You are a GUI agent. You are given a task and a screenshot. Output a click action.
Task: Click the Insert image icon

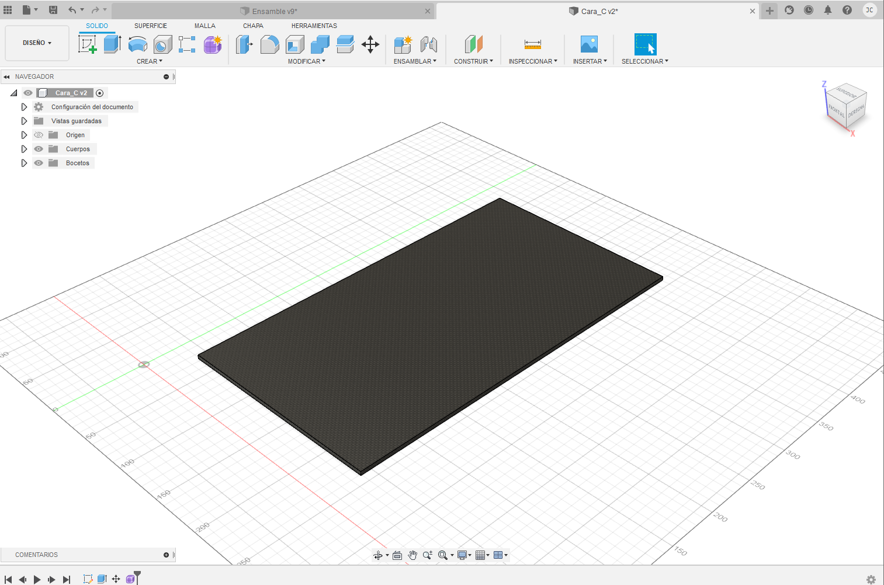(589, 44)
